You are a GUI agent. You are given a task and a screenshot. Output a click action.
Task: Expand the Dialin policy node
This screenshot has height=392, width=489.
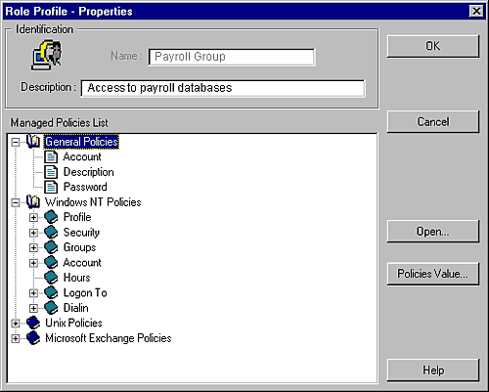coord(33,308)
